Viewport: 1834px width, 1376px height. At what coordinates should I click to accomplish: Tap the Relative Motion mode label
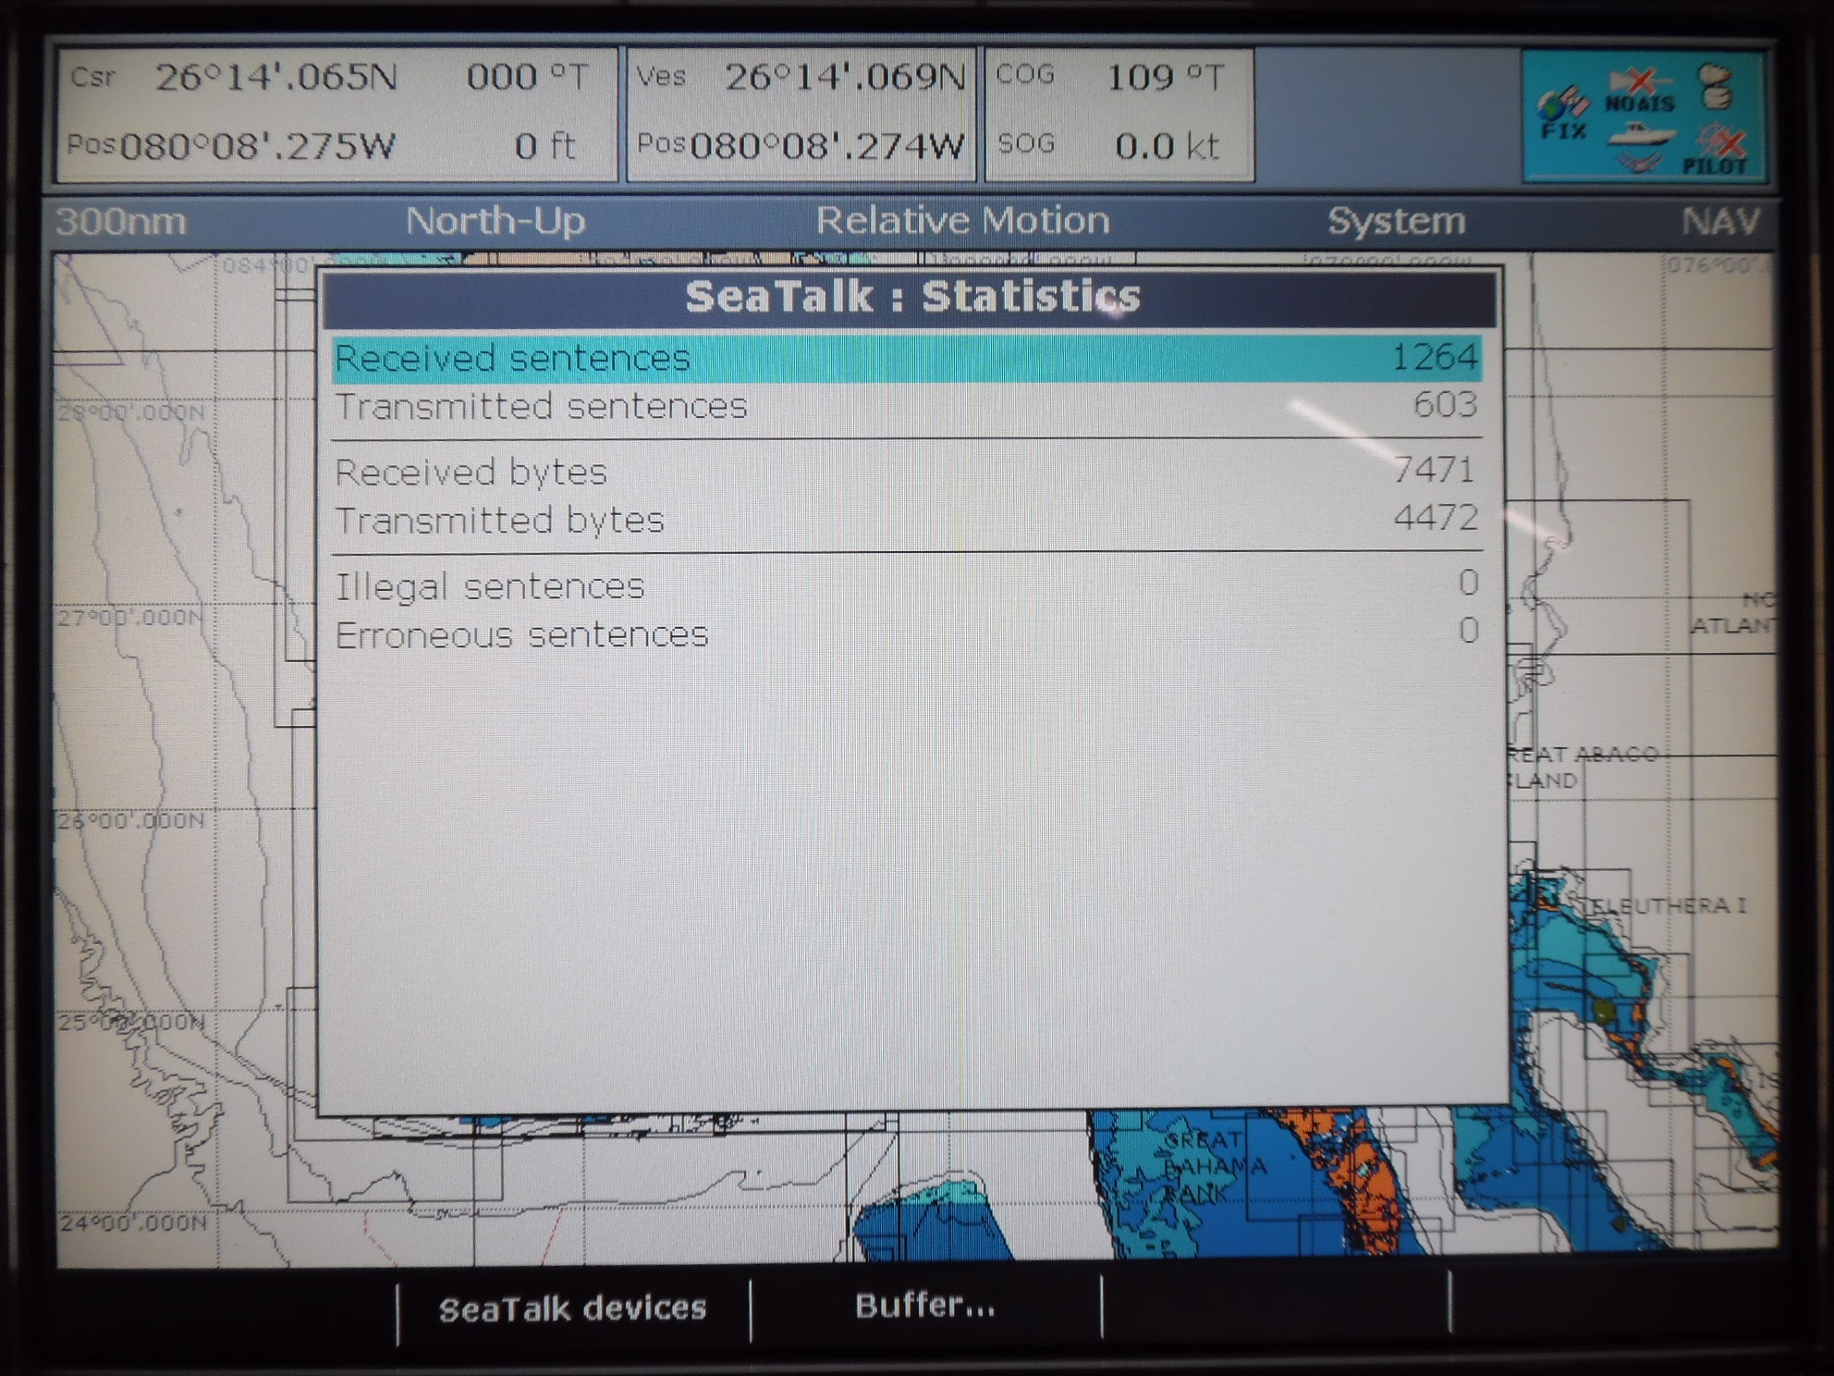(962, 221)
